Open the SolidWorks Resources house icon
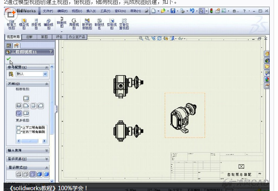 [x=267, y=54]
